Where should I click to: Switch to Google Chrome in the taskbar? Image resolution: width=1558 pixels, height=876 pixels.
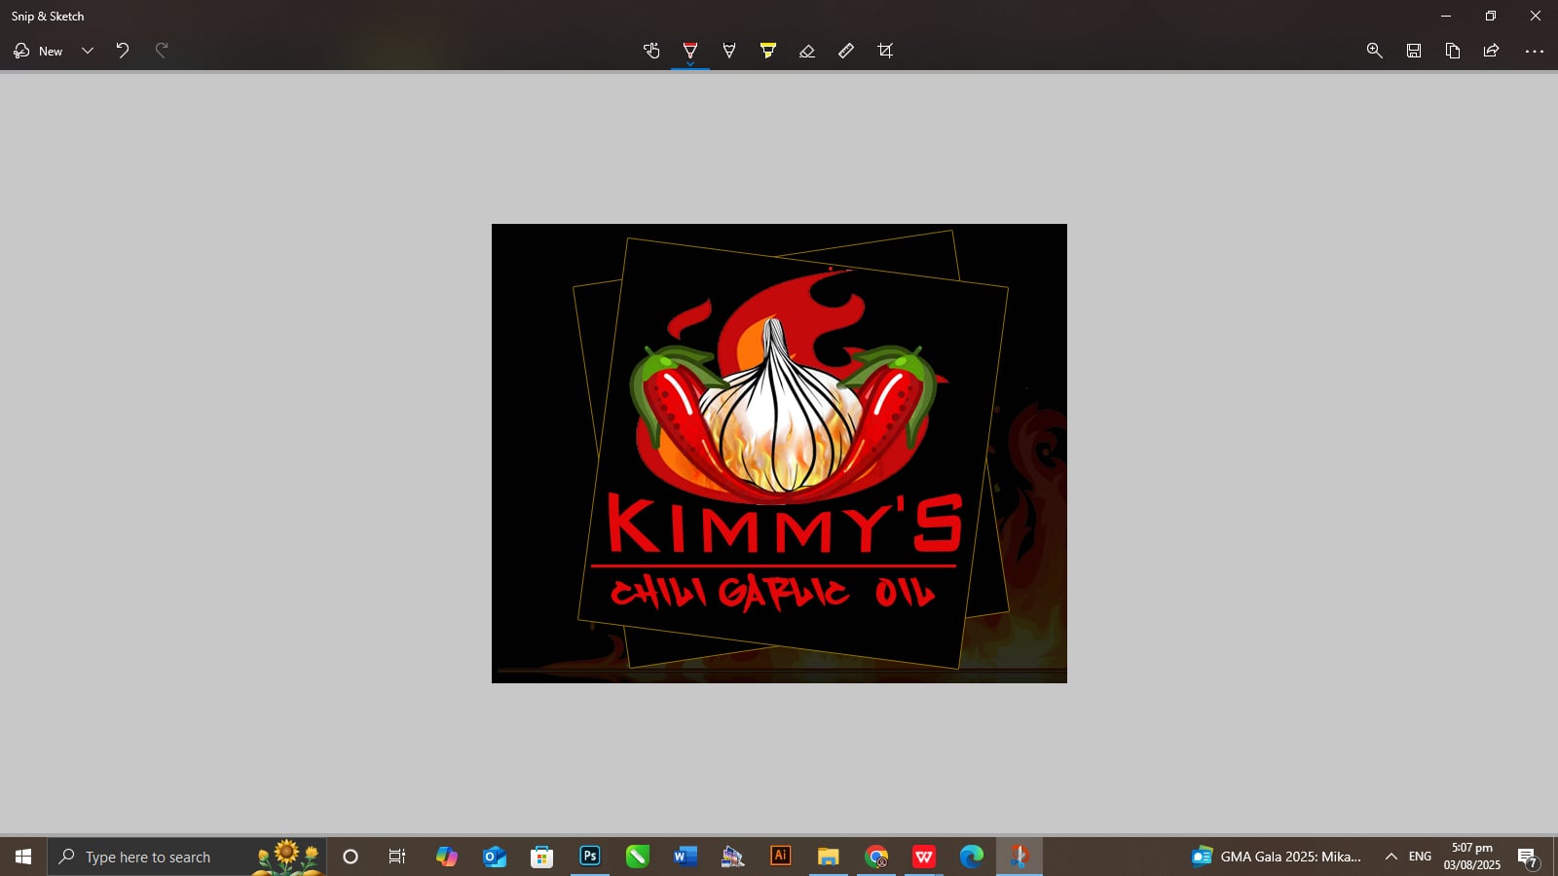click(x=876, y=857)
